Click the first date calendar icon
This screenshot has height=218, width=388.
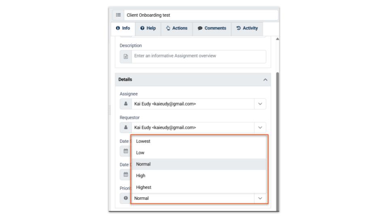(x=125, y=151)
